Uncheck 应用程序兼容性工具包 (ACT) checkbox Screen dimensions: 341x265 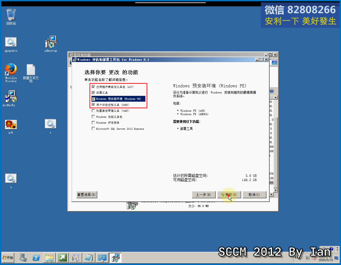93,87
